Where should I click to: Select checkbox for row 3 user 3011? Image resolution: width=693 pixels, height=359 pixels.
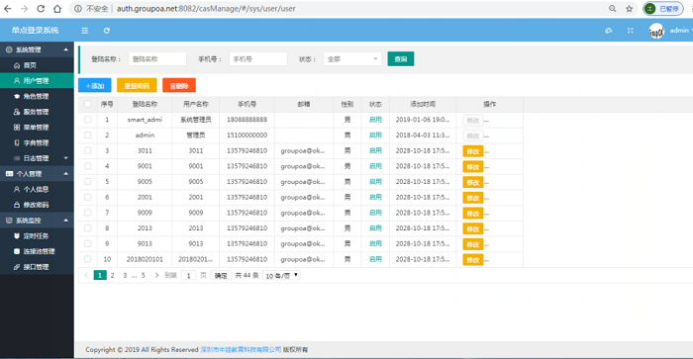[x=87, y=150]
